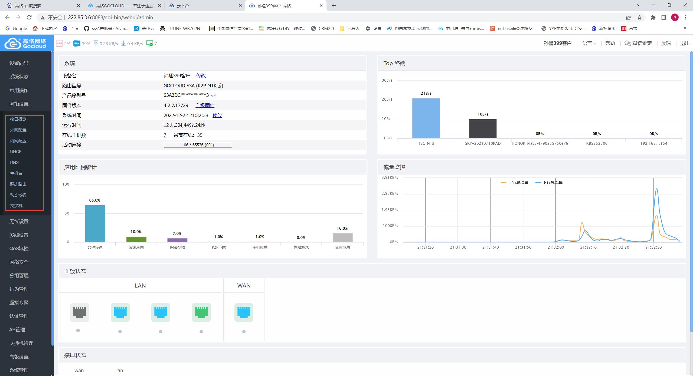
Task: Click the gray first LAN port icon
Action: [80, 312]
